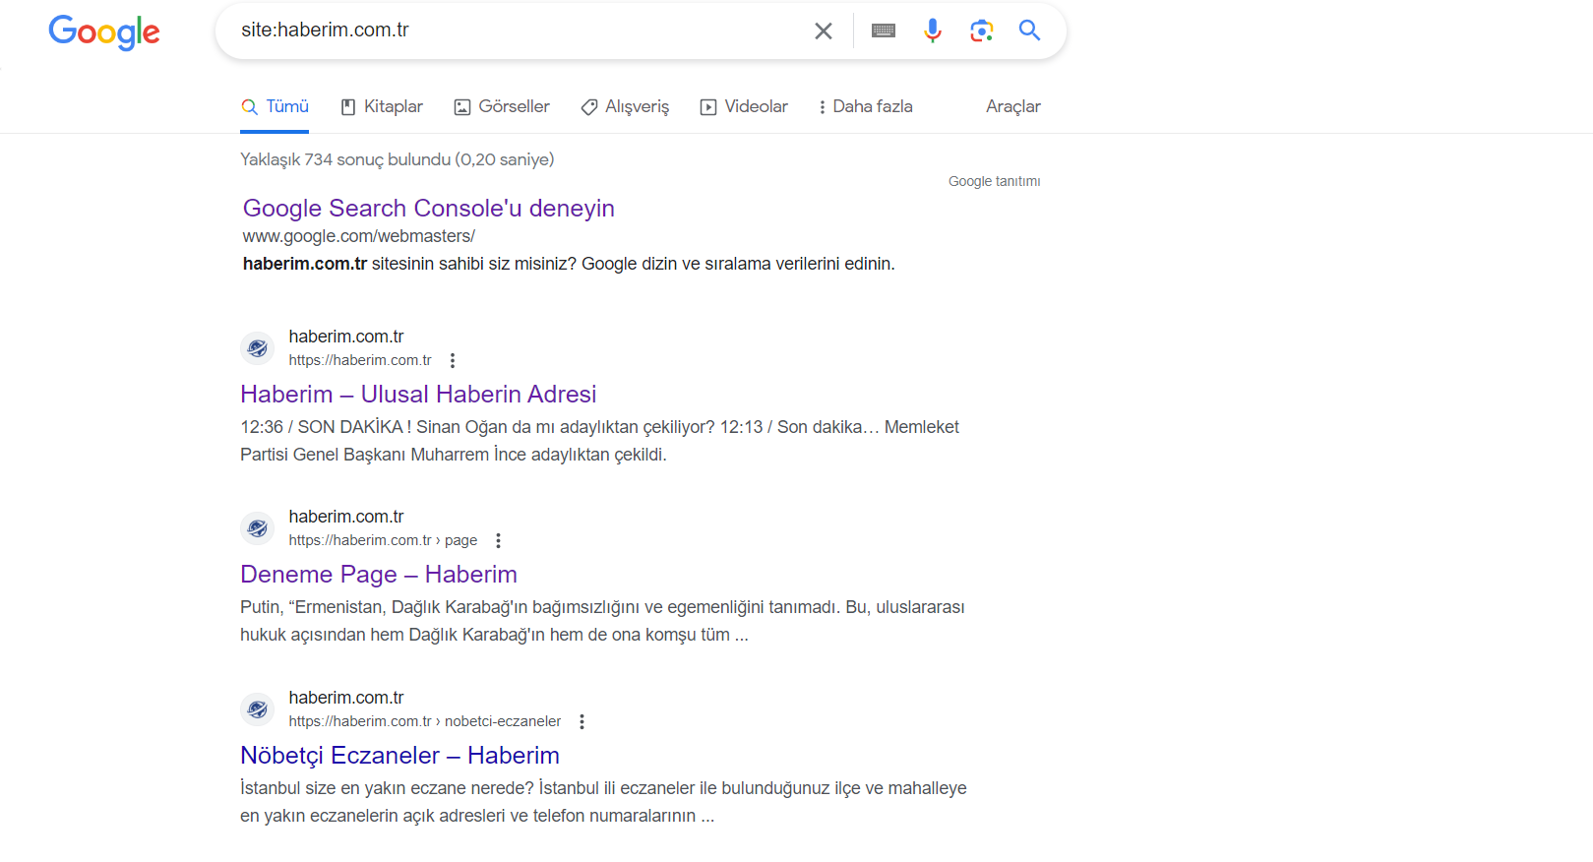Viewport: 1593px width, 862px height.
Task: Open options menu for the haberim.com.tr › page result
Action: click(499, 540)
